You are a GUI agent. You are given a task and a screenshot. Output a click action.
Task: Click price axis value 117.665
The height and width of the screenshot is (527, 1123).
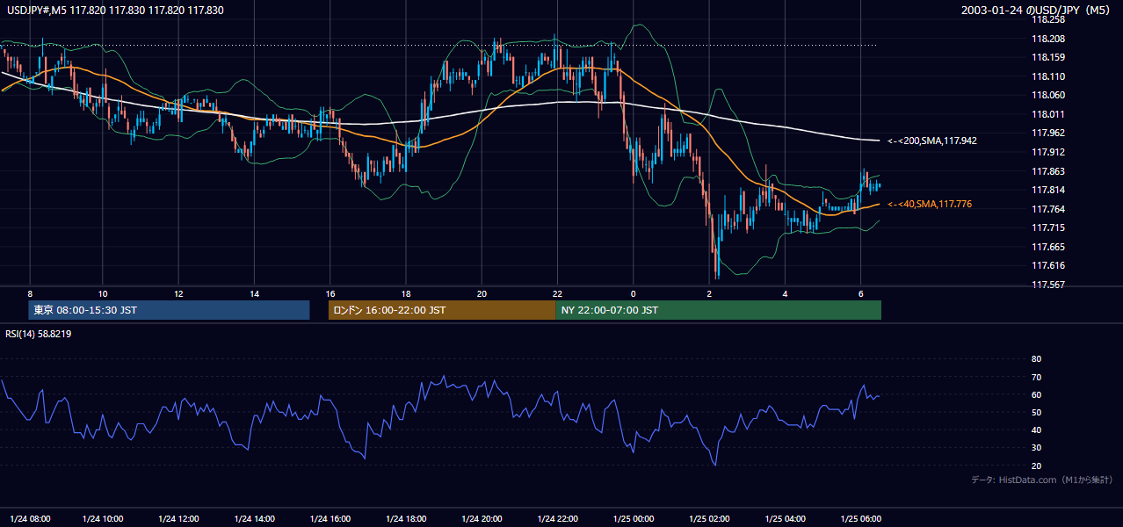[x=1047, y=247]
